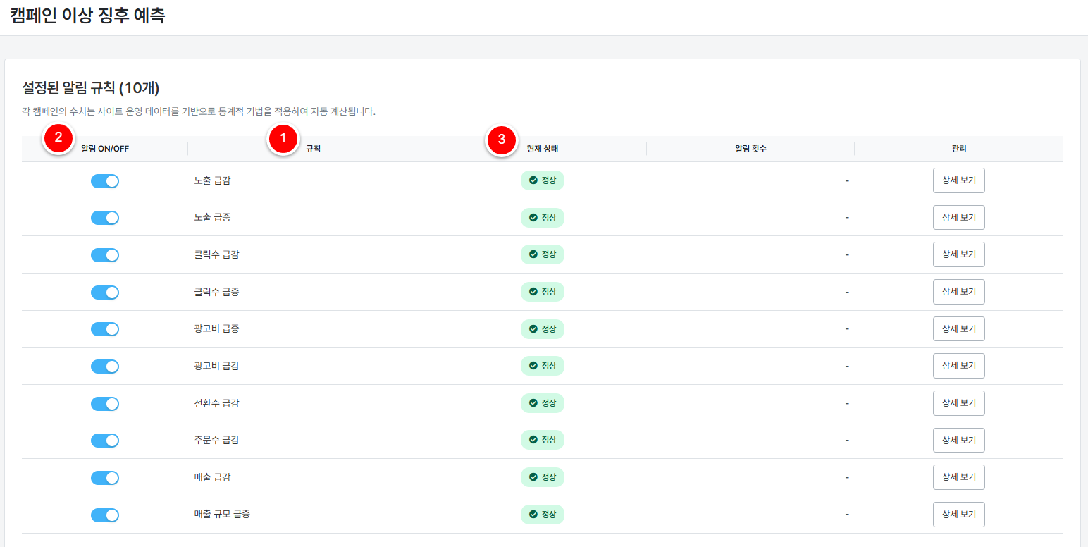The width and height of the screenshot is (1088, 547).
Task: Click the 정상 check icon for 클릭수 급증
Action: click(x=533, y=292)
